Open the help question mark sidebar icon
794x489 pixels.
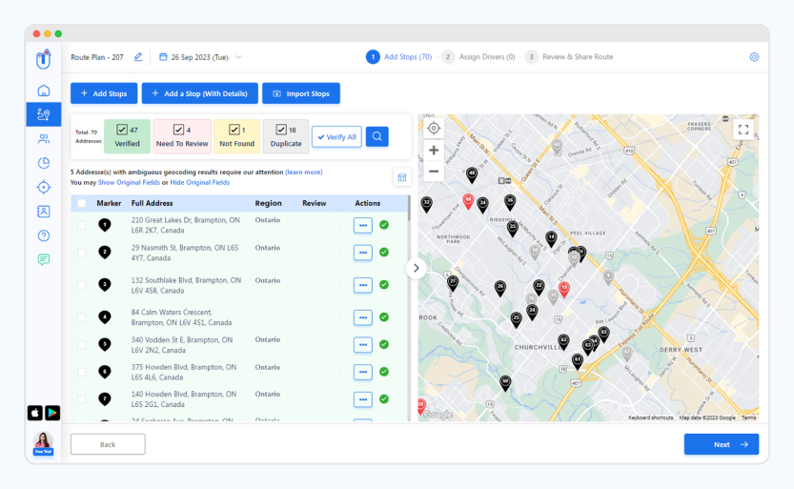pyautogui.click(x=44, y=235)
